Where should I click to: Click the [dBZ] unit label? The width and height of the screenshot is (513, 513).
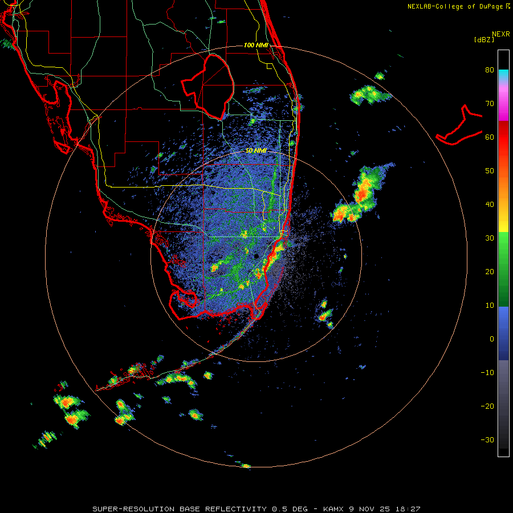pos(484,40)
